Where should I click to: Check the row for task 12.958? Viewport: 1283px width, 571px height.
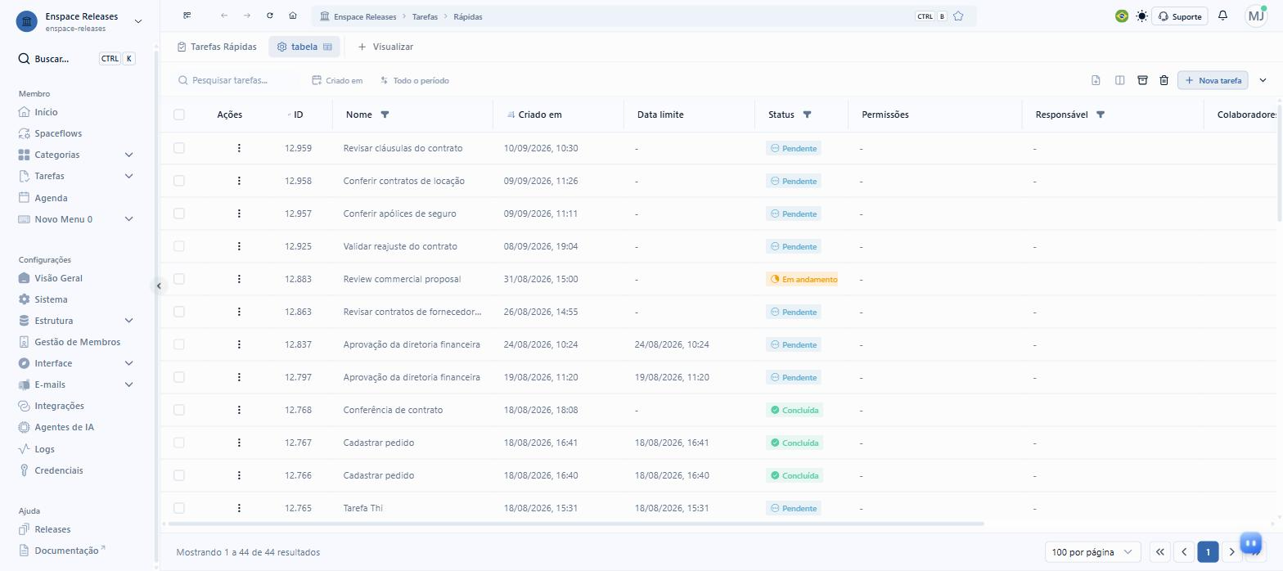tap(179, 181)
